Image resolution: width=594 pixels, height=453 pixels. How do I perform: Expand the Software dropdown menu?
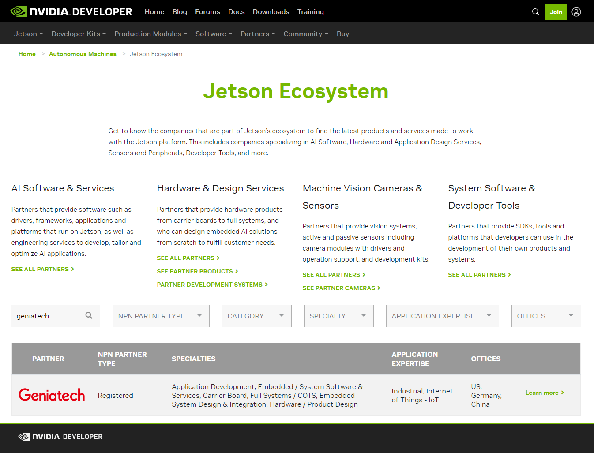214,34
